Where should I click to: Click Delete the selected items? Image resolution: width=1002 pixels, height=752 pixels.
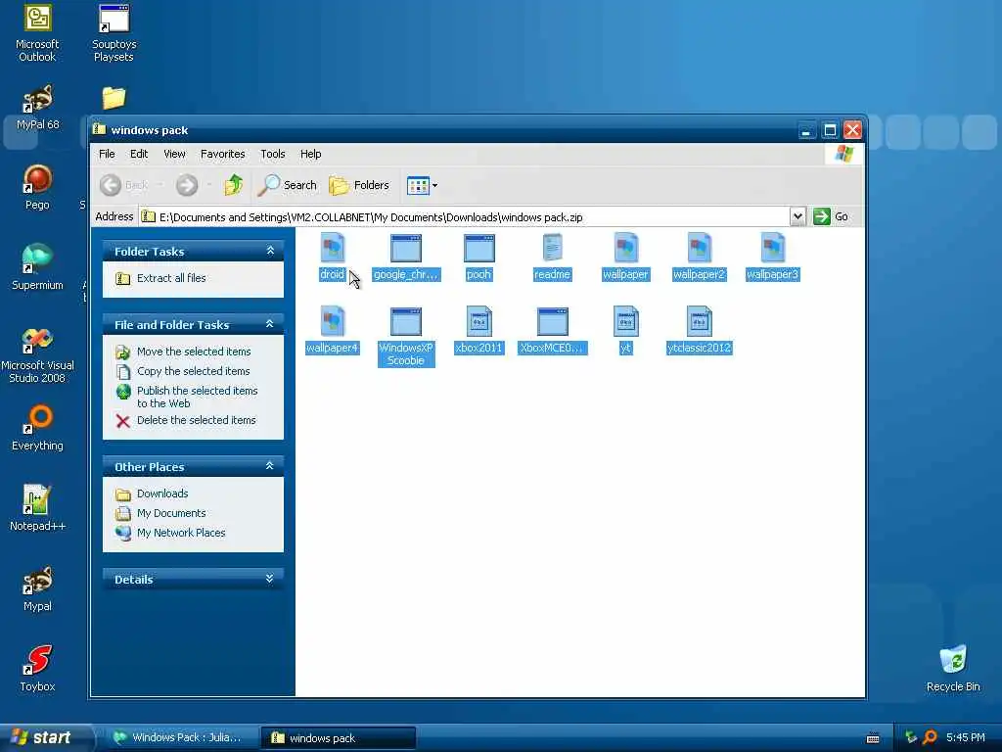196,420
